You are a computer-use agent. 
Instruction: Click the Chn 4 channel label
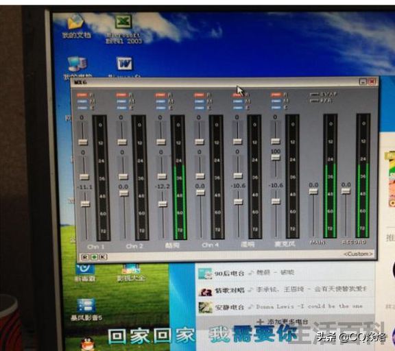[x=211, y=245]
